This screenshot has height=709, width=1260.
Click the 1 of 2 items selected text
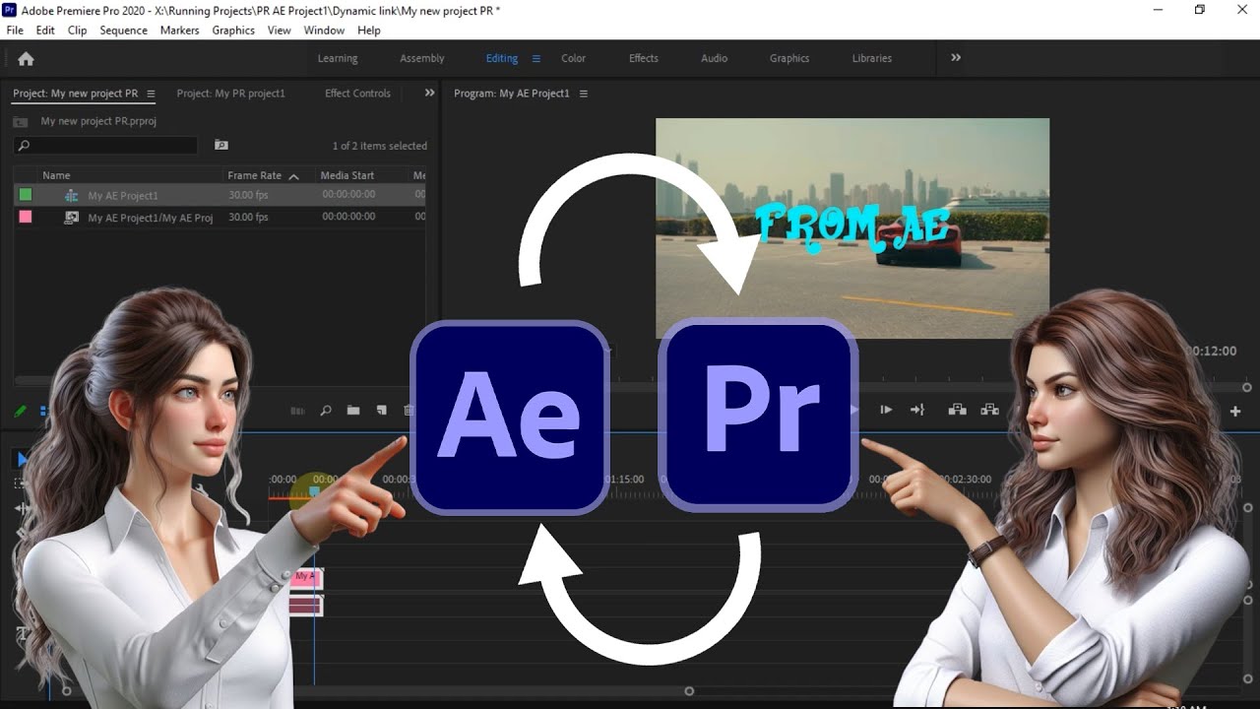tap(380, 146)
